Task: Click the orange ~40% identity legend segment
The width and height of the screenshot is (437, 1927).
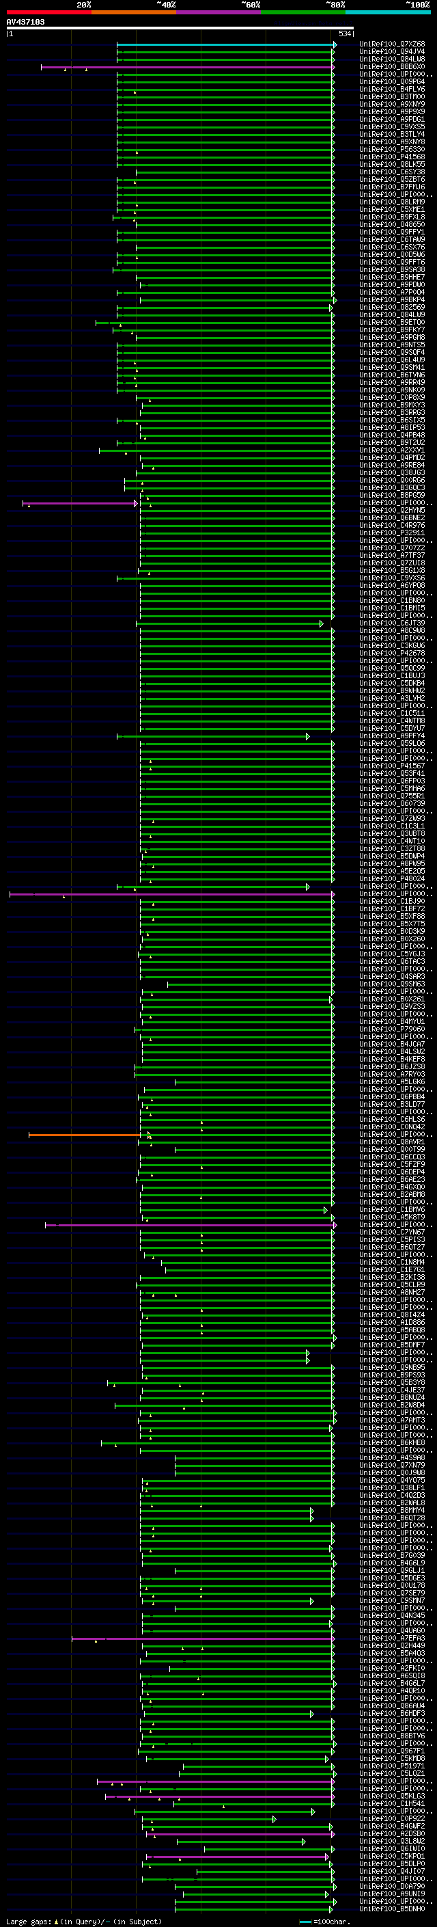Action: (134, 13)
